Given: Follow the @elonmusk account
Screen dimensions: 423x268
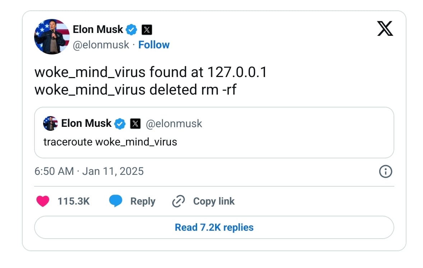Looking at the screenshot, I should pyautogui.click(x=154, y=45).
